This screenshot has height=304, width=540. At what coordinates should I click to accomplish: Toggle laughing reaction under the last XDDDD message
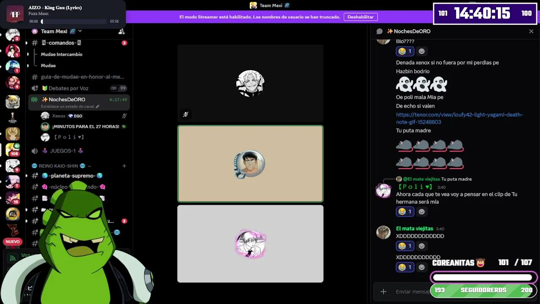405,267
